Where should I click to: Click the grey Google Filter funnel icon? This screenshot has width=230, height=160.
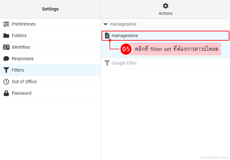(107, 63)
